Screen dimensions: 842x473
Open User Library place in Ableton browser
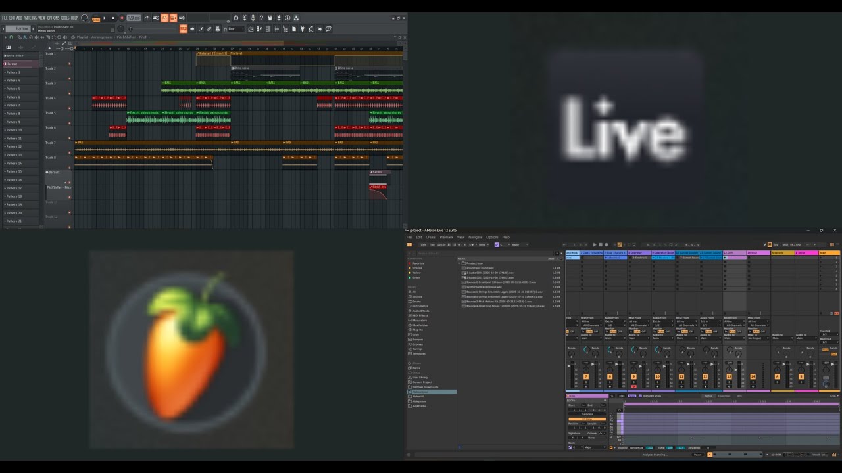coord(419,378)
